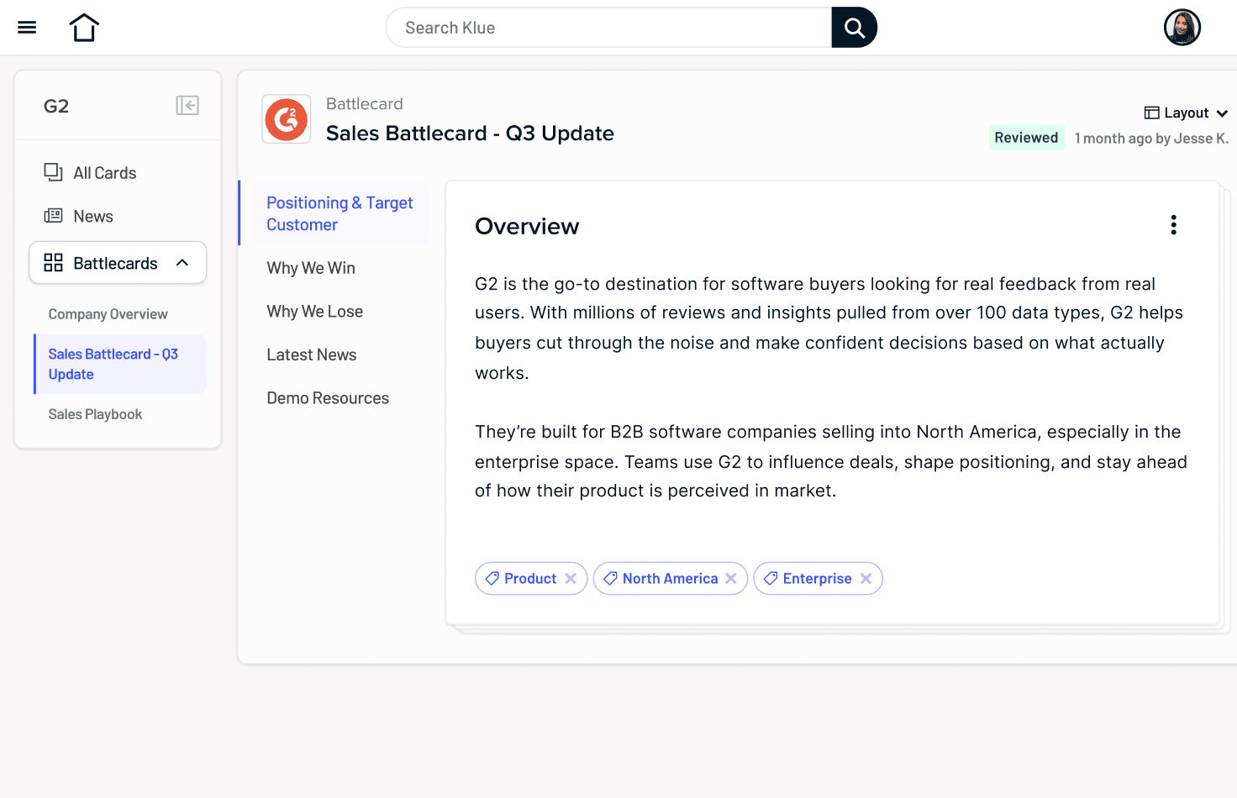Go to the Klue home icon
Image resolution: width=1237 pixels, height=798 pixels.
(84, 28)
